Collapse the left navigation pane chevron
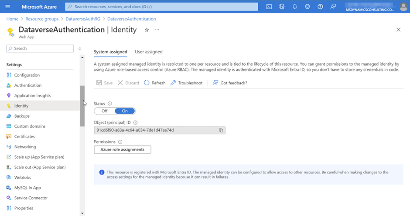Screen dimensions: 410x216 [80, 49]
